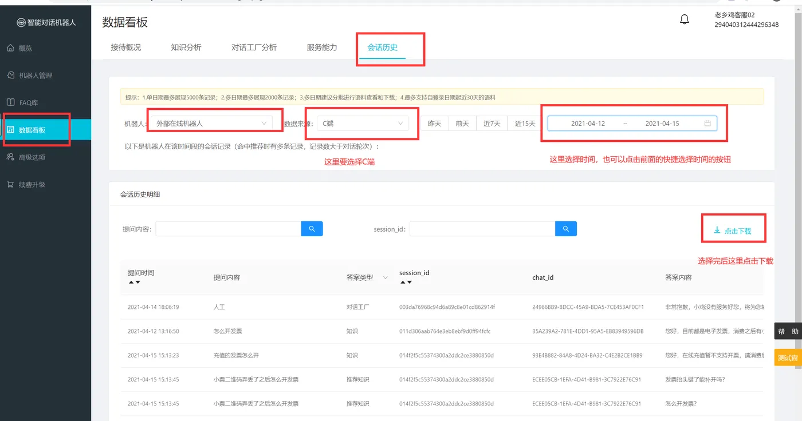Click the search icon for 提问内容
Viewport: 802px width, 421px height.
coord(312,229)
